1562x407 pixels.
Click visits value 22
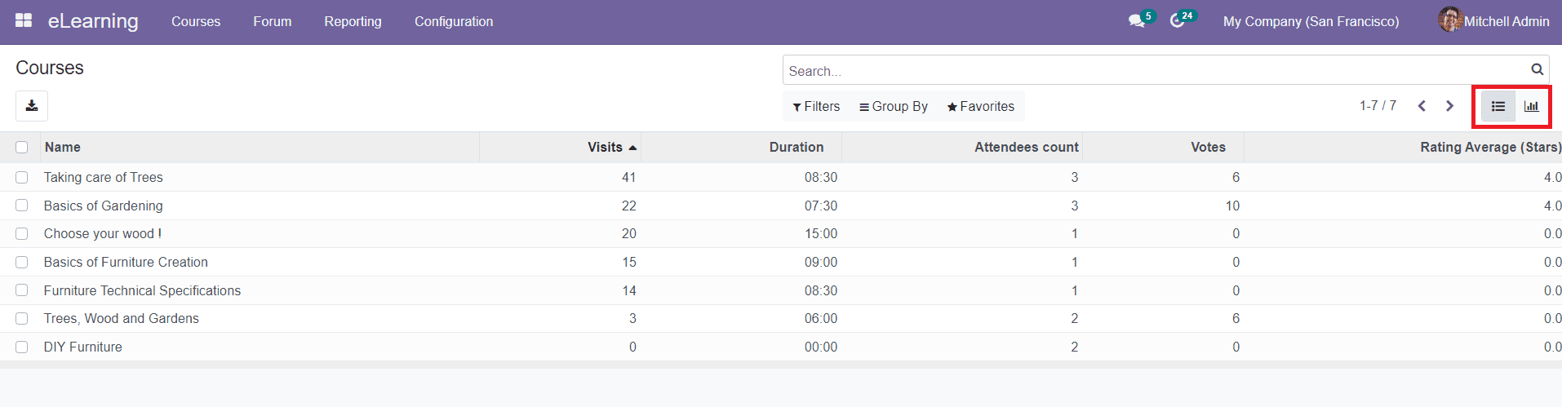point(628,206)
